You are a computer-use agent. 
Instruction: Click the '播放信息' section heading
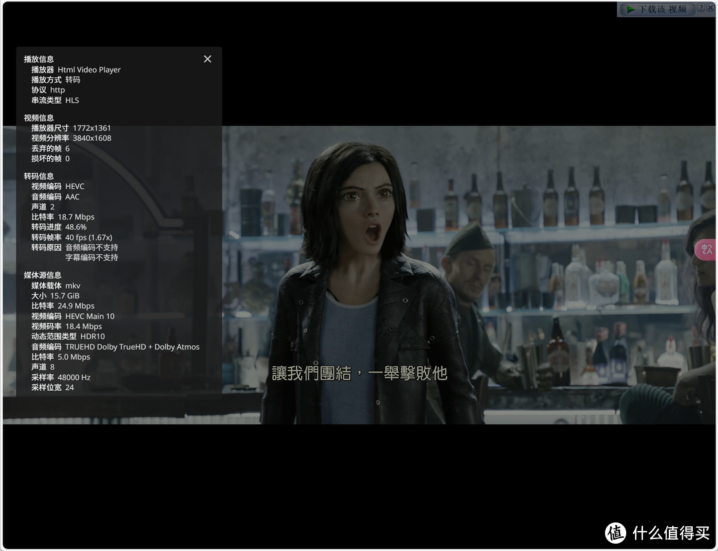pyautogui.click(x=39, y=59)
